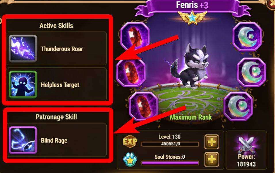
Task: Click the winged star rank emblem
Action: (192, 18)
